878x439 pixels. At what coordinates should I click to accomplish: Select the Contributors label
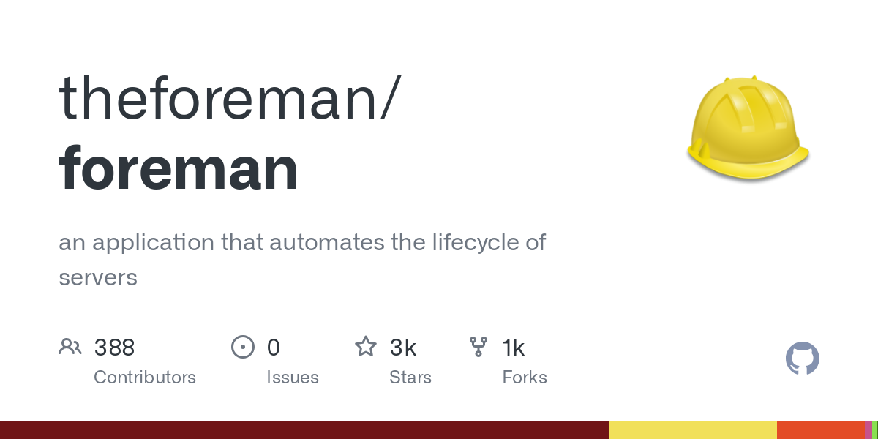145,378
